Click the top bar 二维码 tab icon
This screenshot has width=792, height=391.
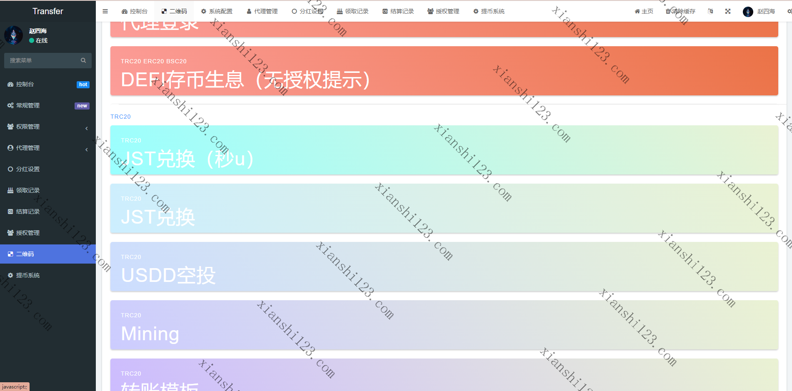click(164, 11)
